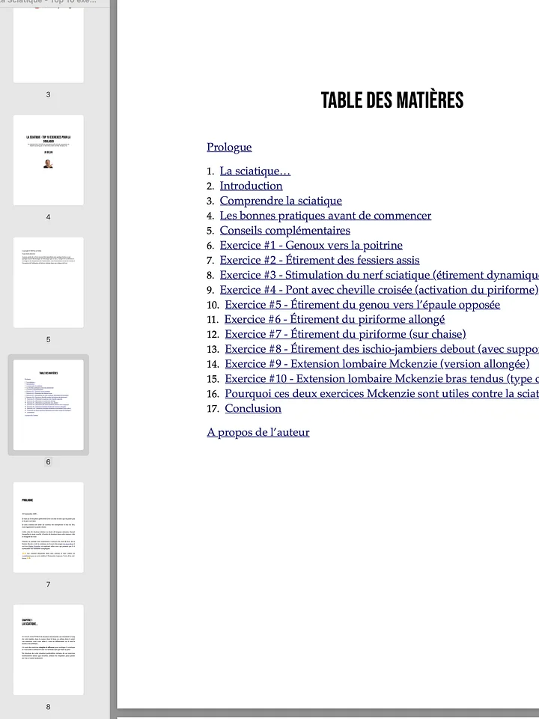Open 'Pourquoi ces deux exercices Mckenzie' link
Screen dimensions: 539x719
pyautogui.click(x=382, y=393)
